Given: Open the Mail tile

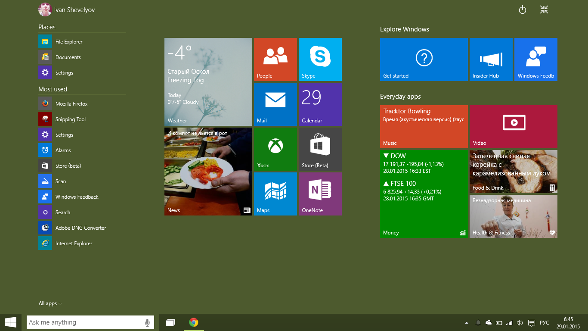Looking at the screenshot, I should click(275, 104).
